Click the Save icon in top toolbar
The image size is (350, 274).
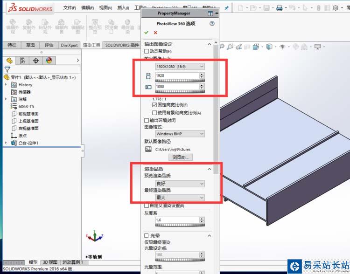(266, 8)
